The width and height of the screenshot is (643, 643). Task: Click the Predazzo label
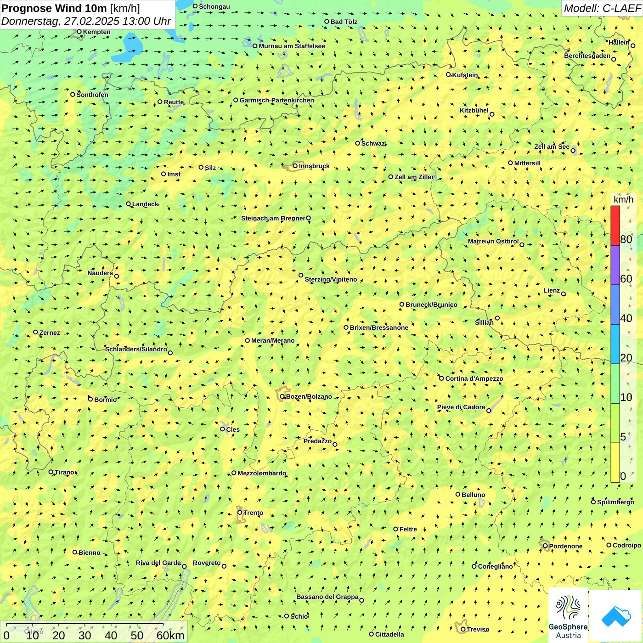317,441
